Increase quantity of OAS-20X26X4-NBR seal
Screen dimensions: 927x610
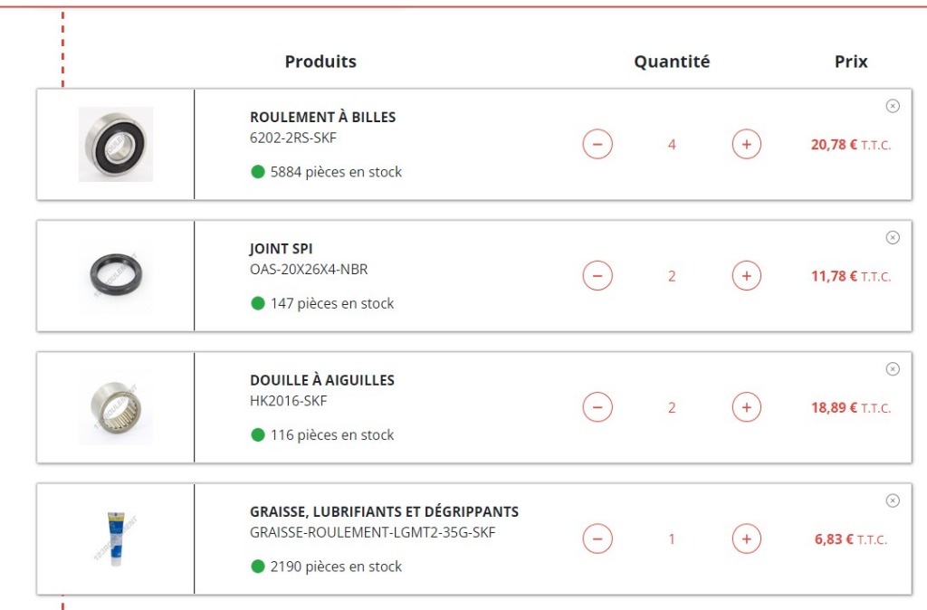coord(746,276)
